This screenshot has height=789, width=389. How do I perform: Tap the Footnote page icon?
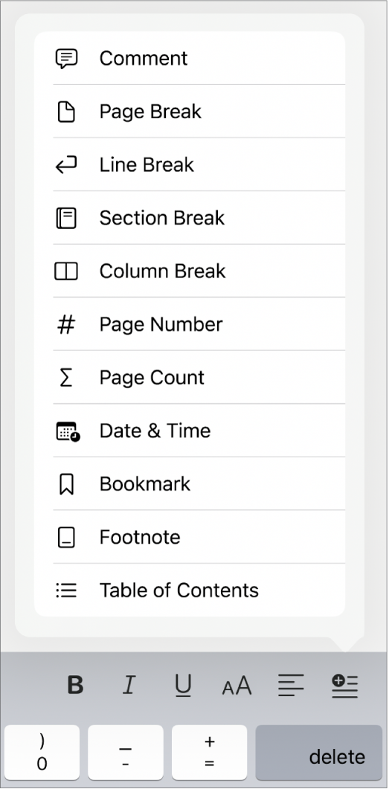66,538
